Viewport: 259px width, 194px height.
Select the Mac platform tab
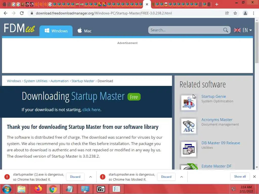click(84, 31)
